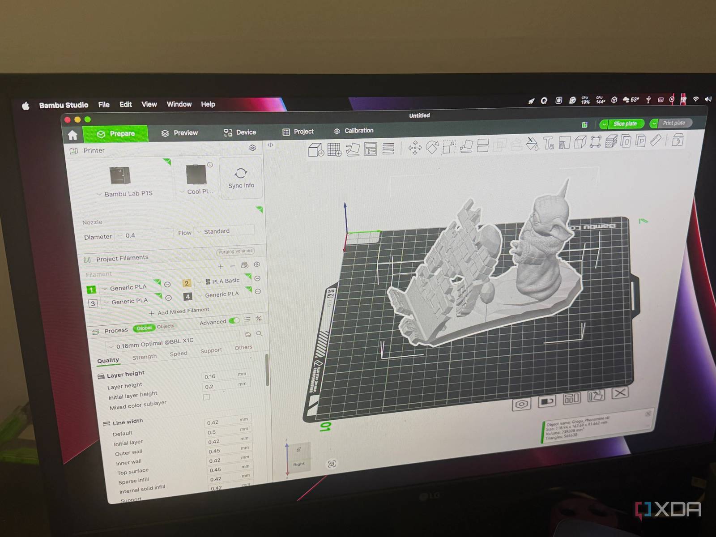716x537 pixels.
Task: Click the home icon
Action: 73,135
